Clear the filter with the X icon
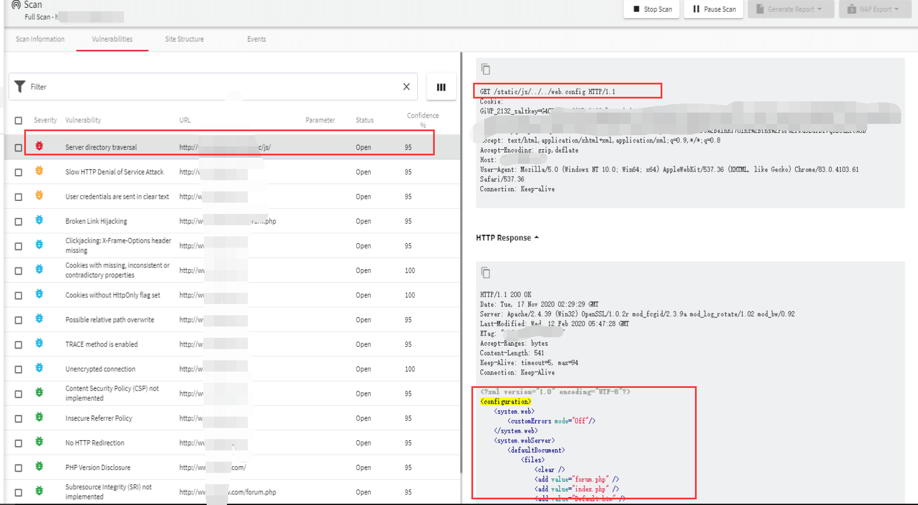This screenshot has width=918, height=505. 406,87
